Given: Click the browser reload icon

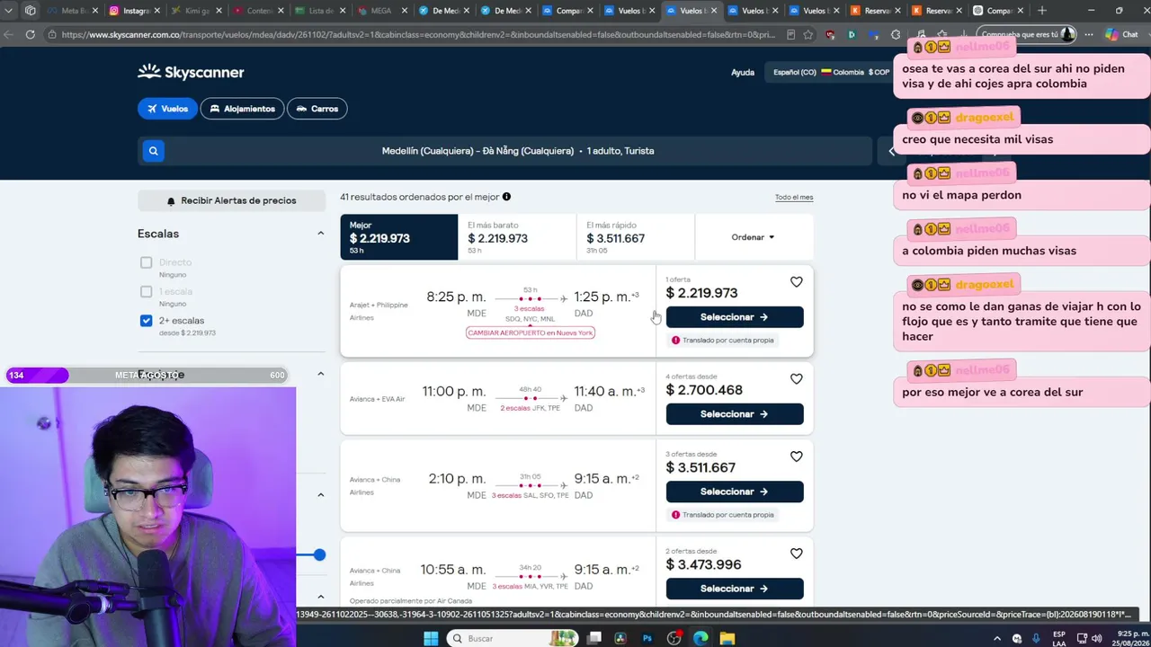Looking at the screenshot, I should pos(30,35).
